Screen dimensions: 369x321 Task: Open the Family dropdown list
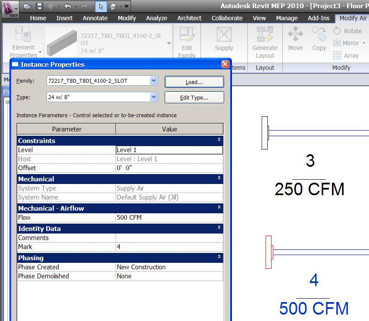[x=153, y=81]
